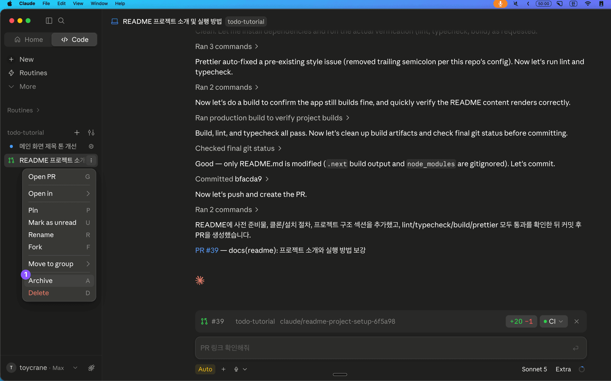
Task: Open the Wi-Fi status menu
Action: click(588, 4)
